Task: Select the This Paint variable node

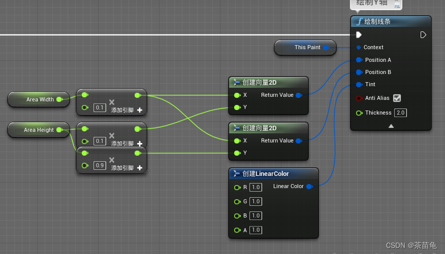Action: [x=305, y=48]
